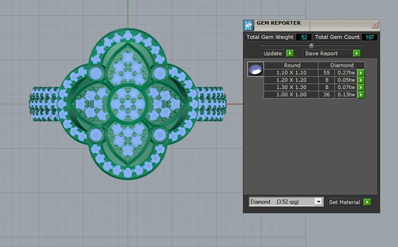
Task: Click the Total Gem Count value 107
Action: (x=369, y=37)
